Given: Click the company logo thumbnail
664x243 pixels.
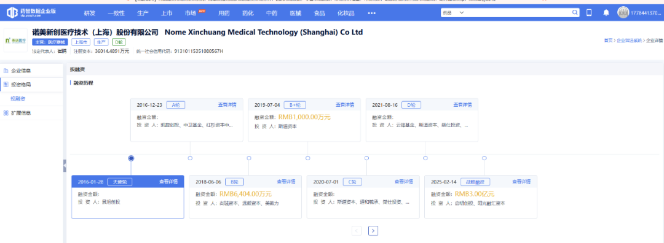Looking at the screenshot, I should coord(15,40).
